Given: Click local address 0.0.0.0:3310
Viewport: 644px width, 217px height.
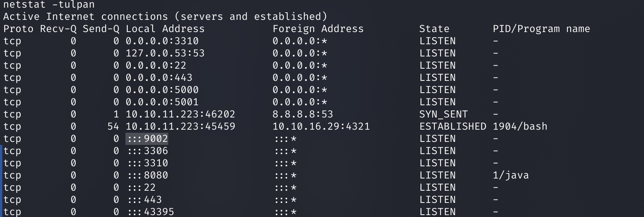Looking at the screenshot, I should click(162, 41).
